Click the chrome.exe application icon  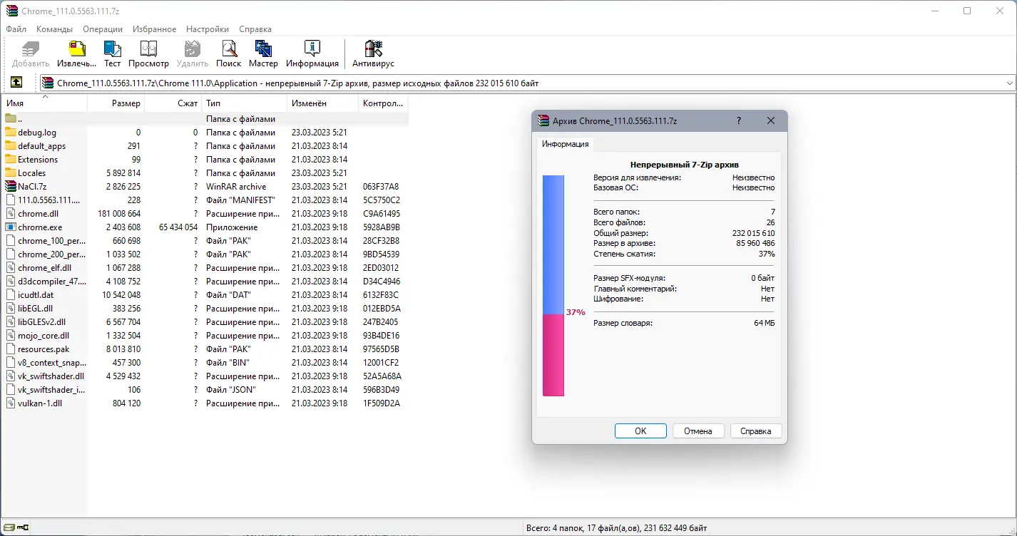11,227
